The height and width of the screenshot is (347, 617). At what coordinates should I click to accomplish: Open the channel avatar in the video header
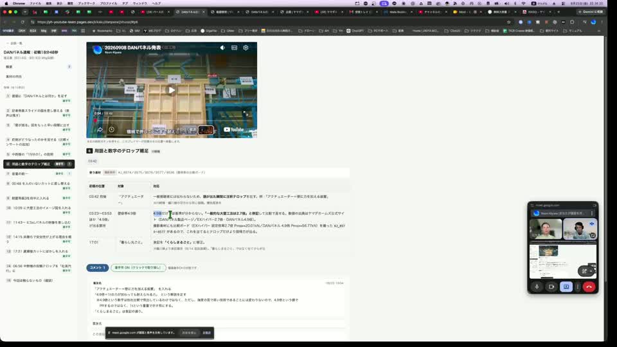97,50
